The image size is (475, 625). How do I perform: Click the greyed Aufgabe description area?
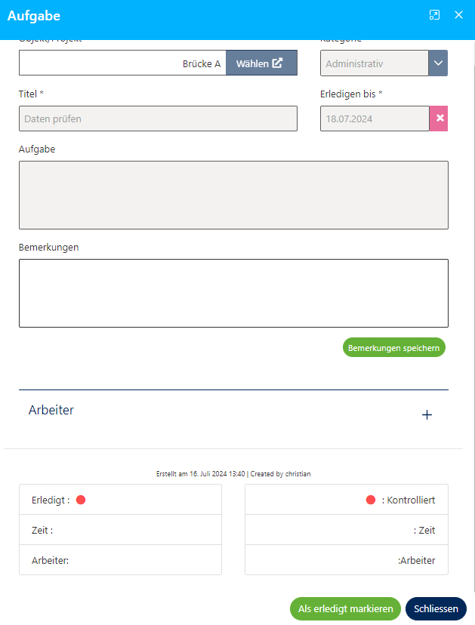pyautogui.click(x=233, y=195)
